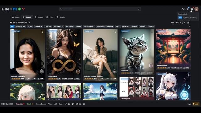Switch to the Models tab
Viewport: 201px width, 113px height.
click(x=27, y=17)
